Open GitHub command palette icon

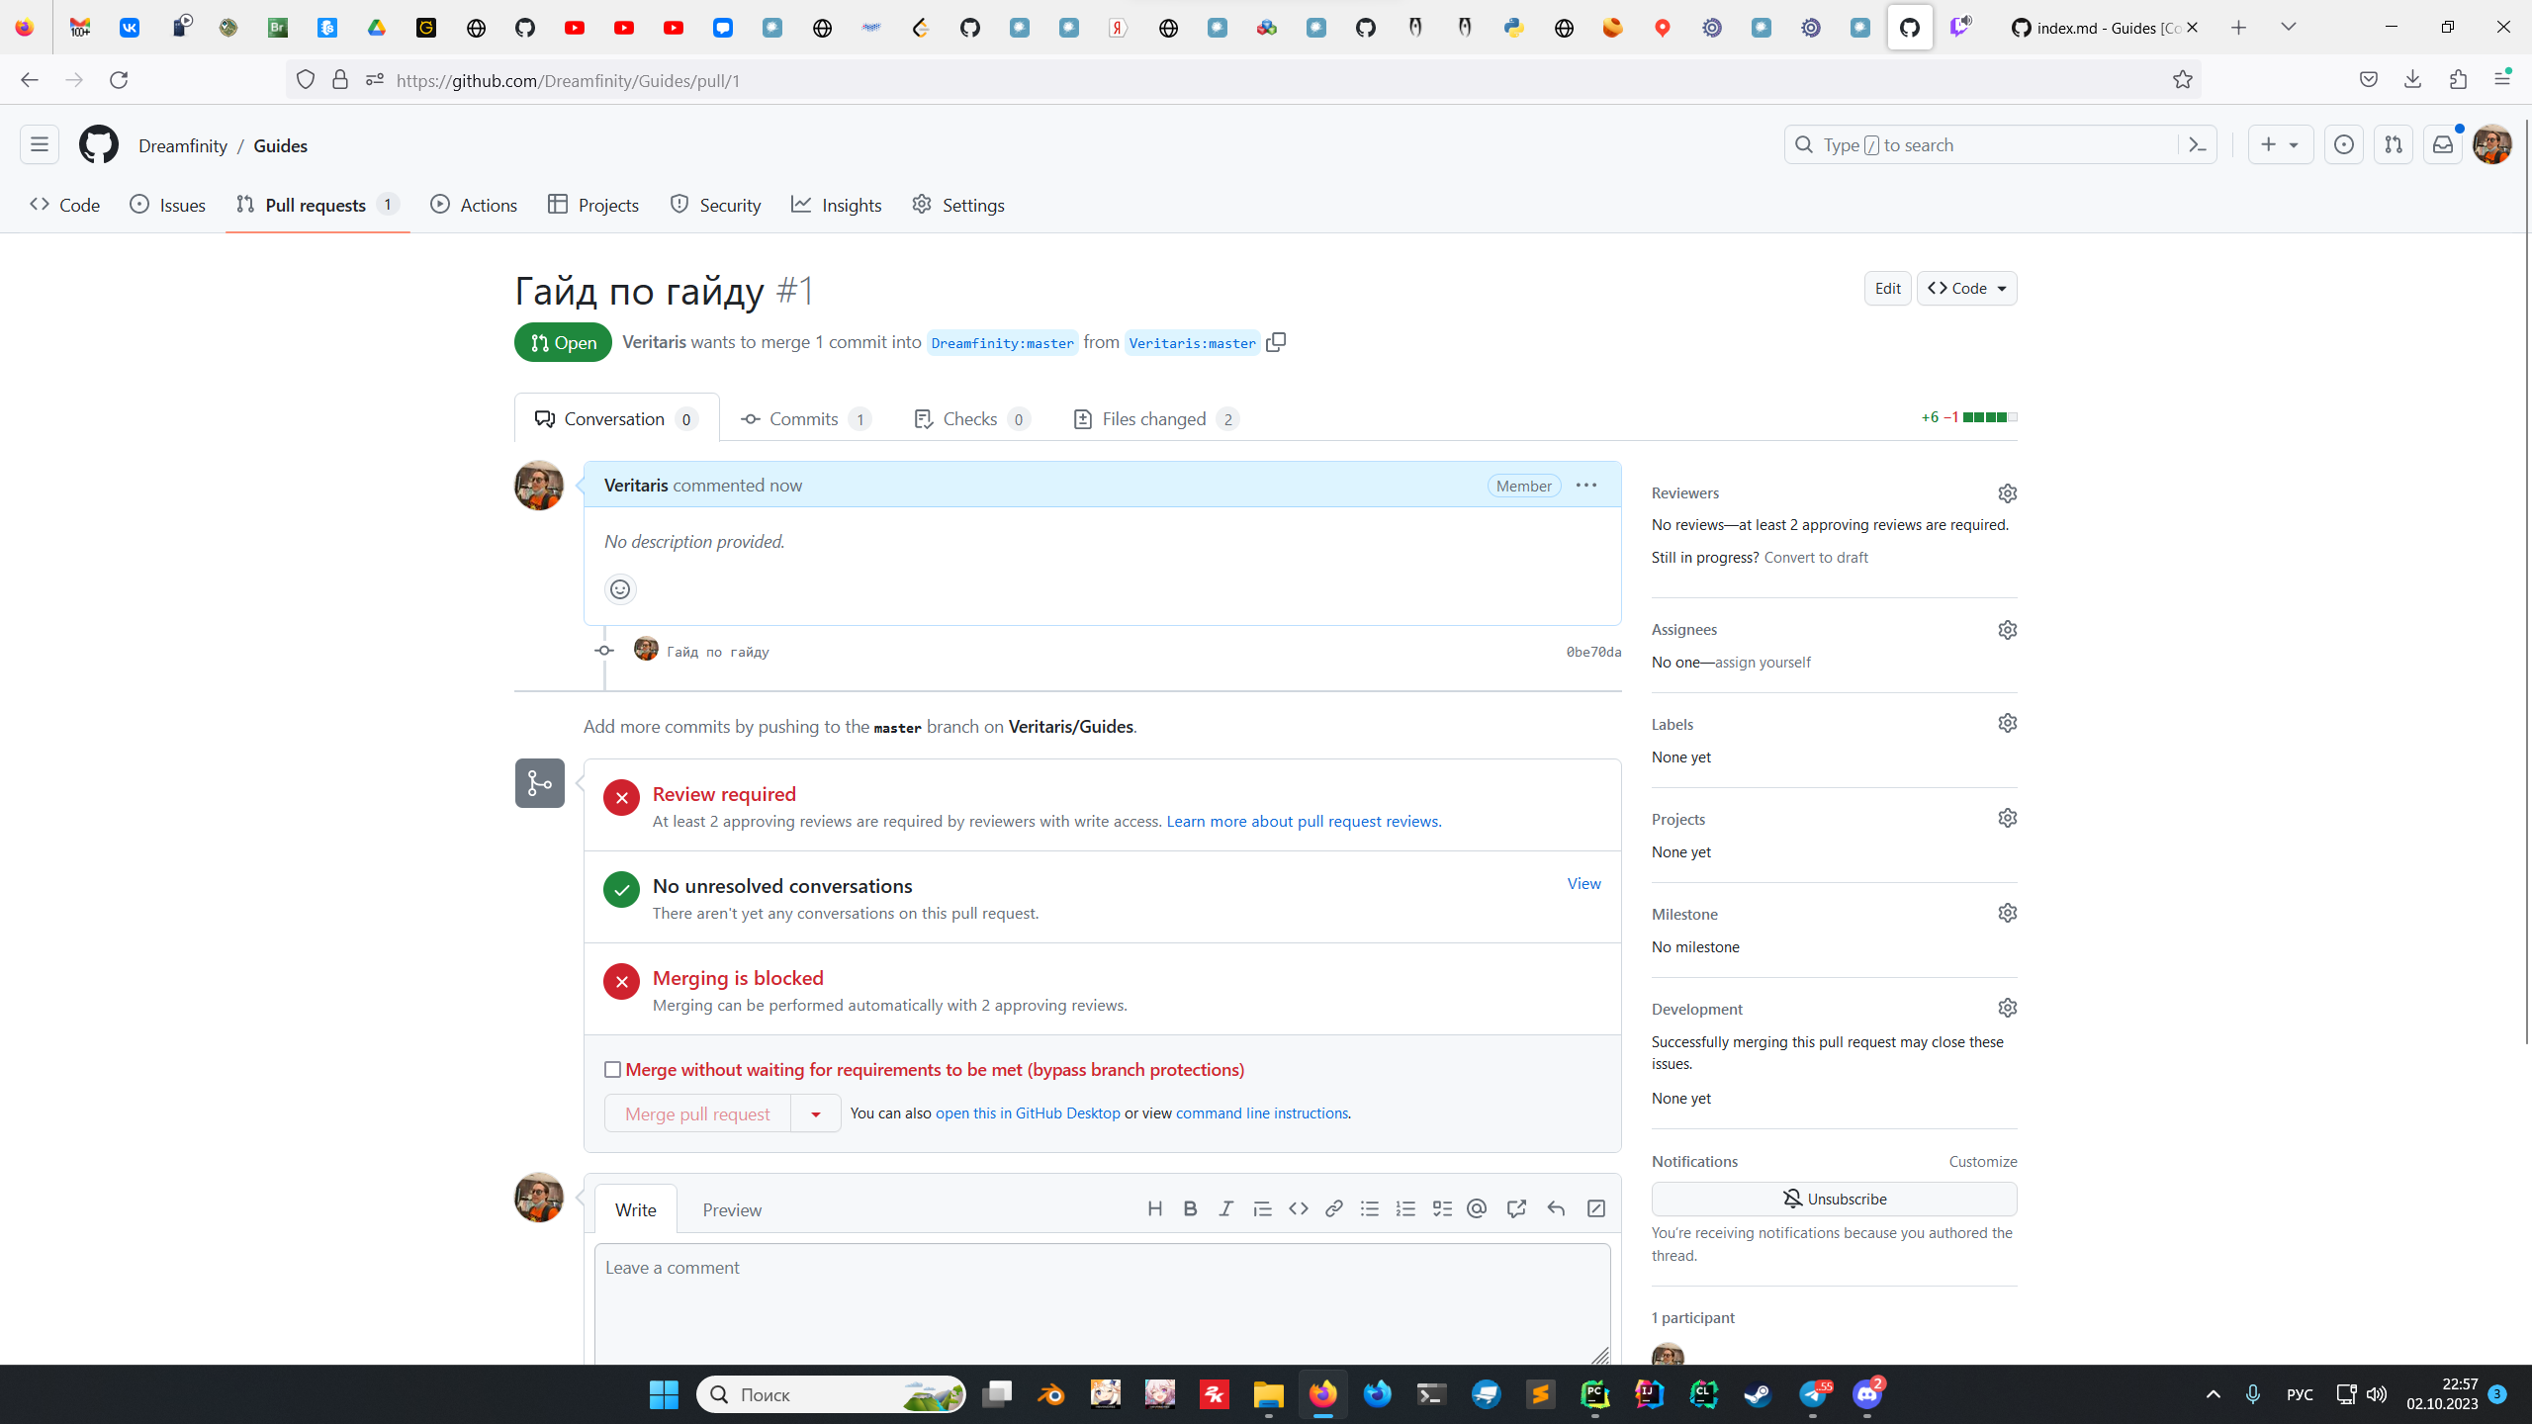[x=2198, y=145]
